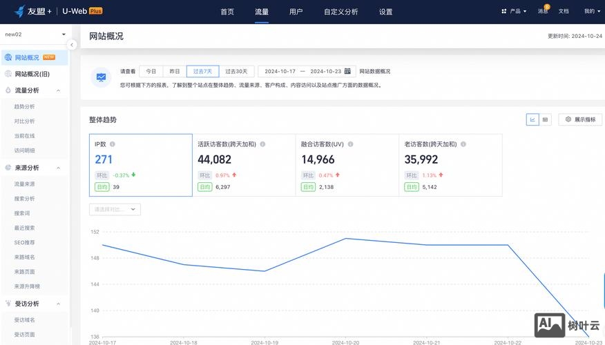Open the calendar icon in date range

point(347,71)
